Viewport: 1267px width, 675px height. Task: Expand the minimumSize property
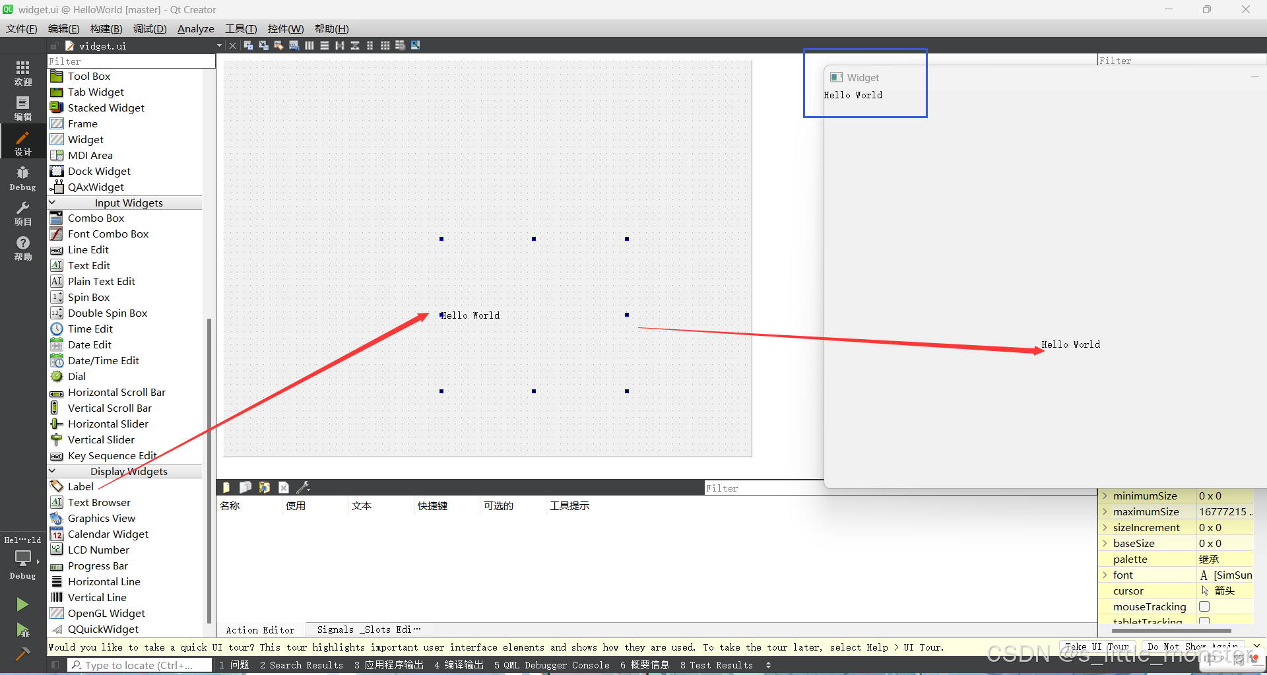[1105, 496]
